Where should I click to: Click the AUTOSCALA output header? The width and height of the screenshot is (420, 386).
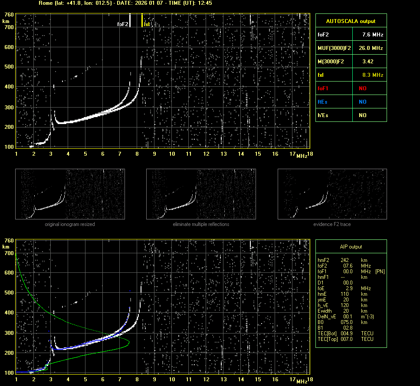tap(351, 21)
